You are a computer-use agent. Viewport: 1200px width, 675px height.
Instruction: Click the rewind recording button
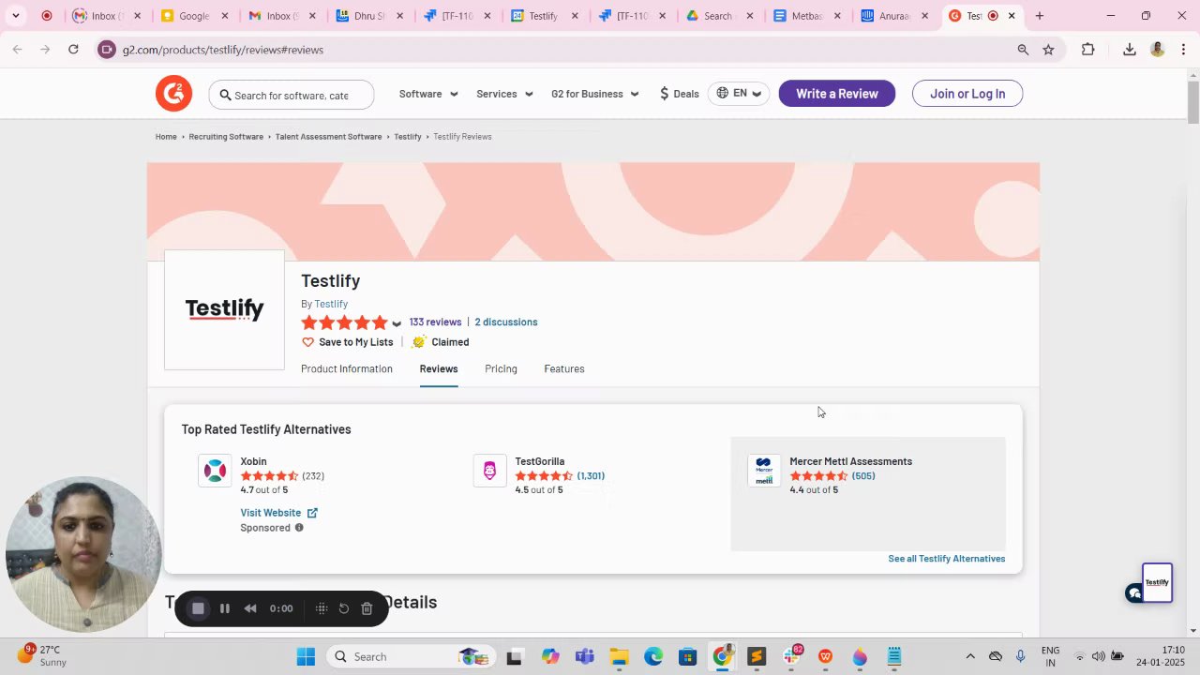(x=250, y=608)
